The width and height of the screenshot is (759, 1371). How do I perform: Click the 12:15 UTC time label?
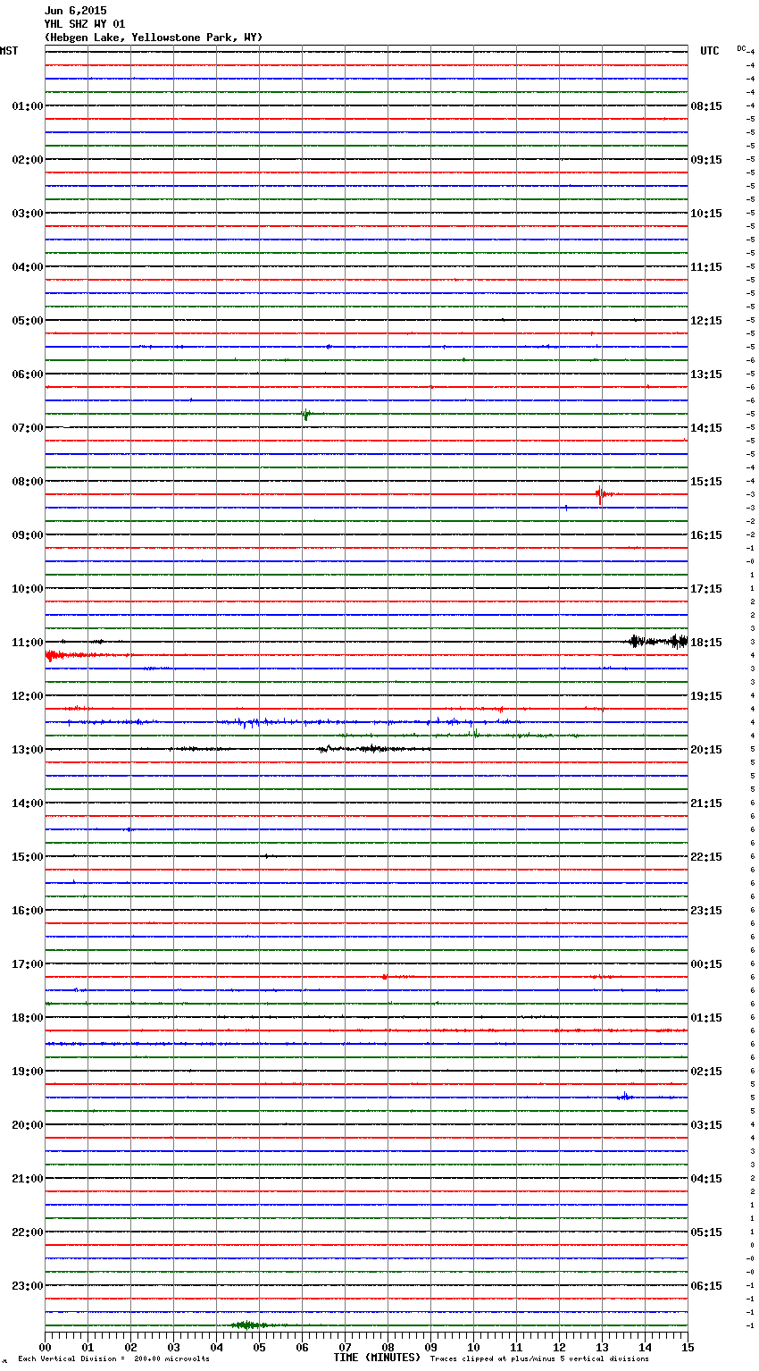click(706, 321)
